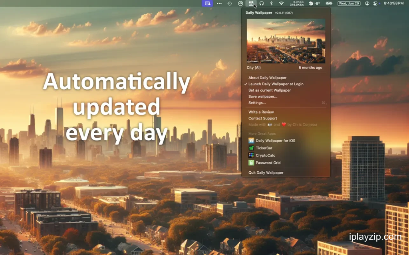
Task: Click About Daily Wallpaper
Action: point(286,78)
